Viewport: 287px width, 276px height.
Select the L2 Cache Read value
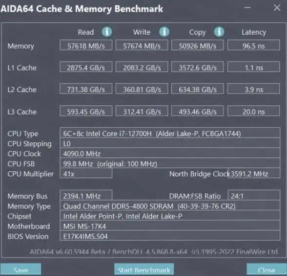pos(86,89)
